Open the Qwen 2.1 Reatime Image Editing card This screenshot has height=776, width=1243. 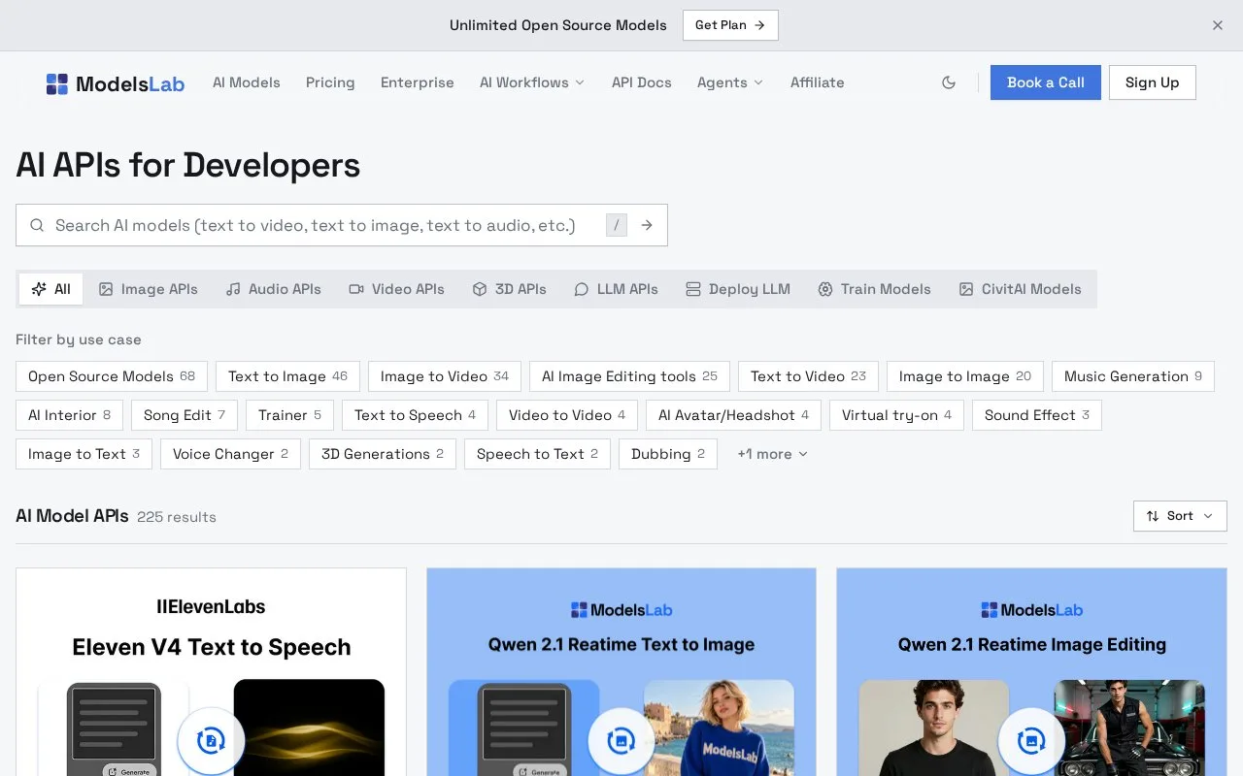coord(1031,671)
